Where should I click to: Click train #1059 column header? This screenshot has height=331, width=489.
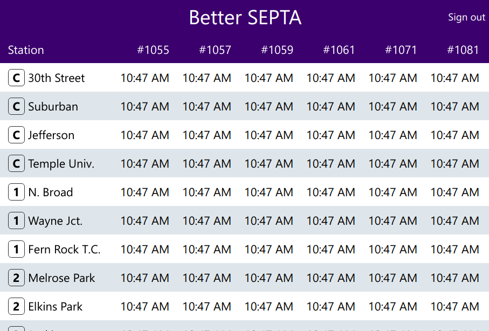pos(277,50)
